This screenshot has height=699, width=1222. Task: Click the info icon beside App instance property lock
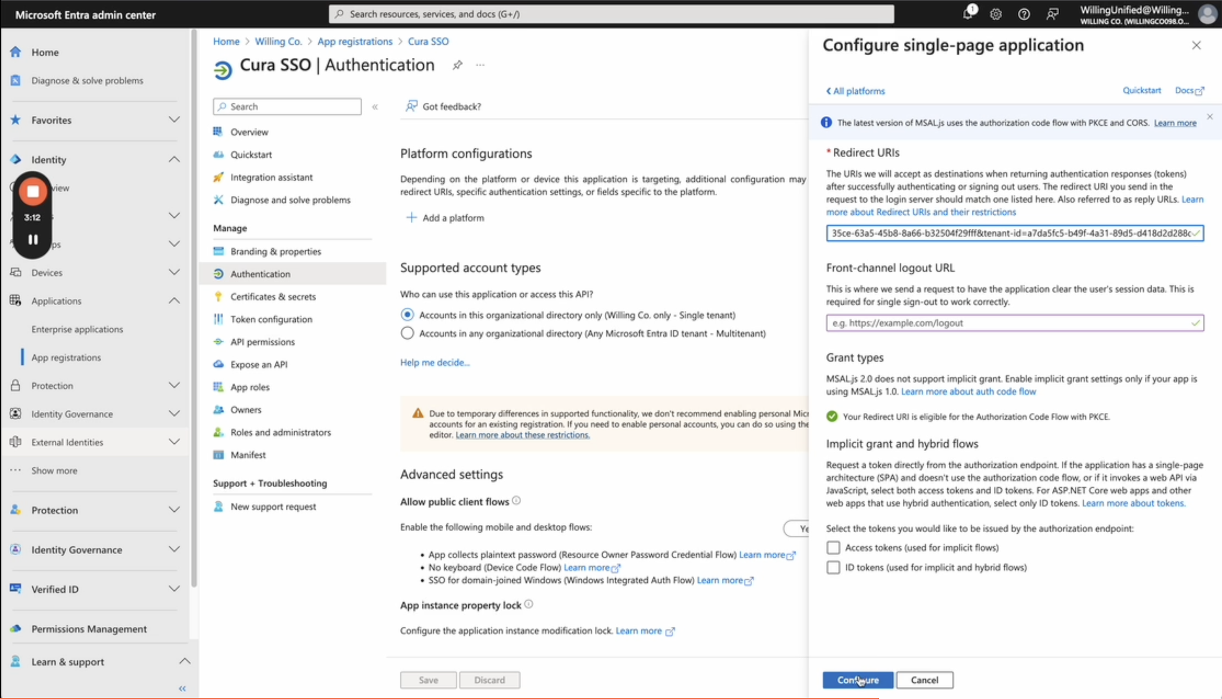tap(528, 604)
